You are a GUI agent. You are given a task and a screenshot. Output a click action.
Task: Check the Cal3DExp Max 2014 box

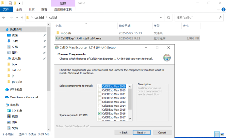click(100, 106)
